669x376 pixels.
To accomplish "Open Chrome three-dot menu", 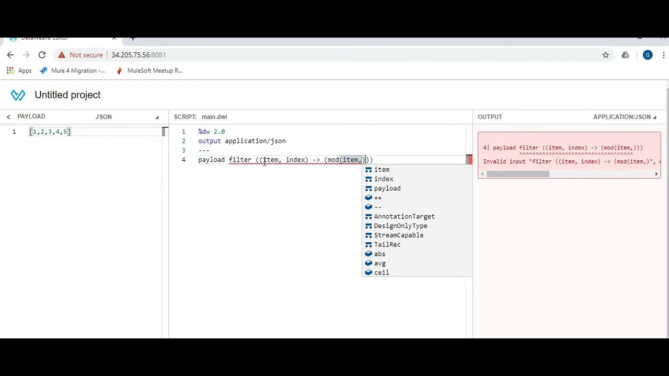I will tap(664, 55).
